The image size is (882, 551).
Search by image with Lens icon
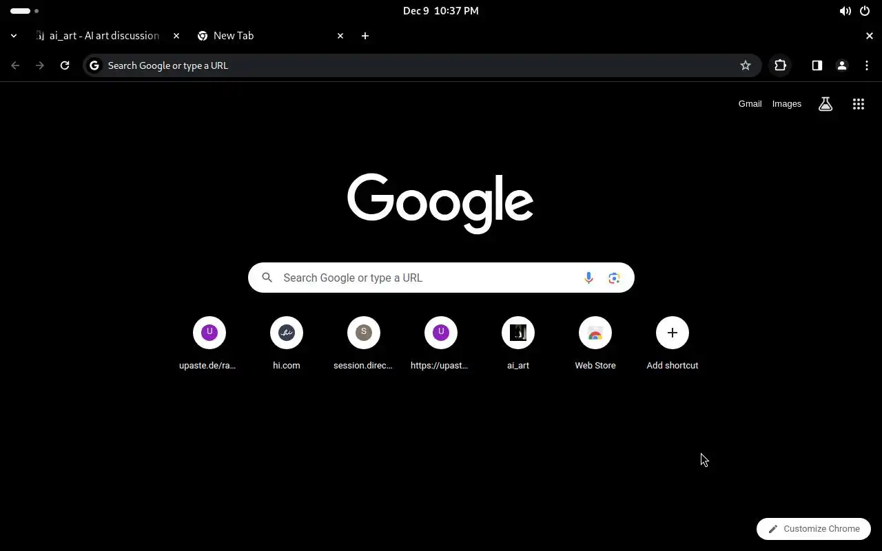tap(614, 278)
